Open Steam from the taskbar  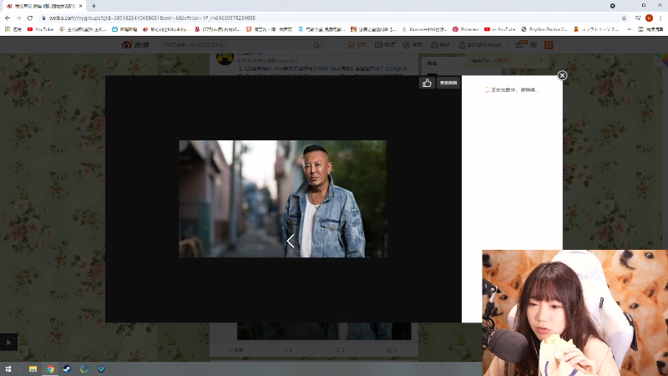click(68, 368)
